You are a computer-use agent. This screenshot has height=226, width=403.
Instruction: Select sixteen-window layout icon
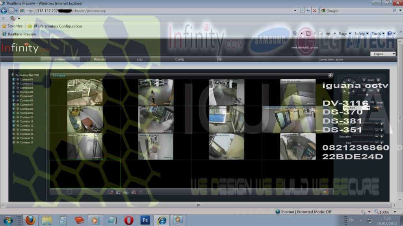pyautogui.click(x=70, y=192)
